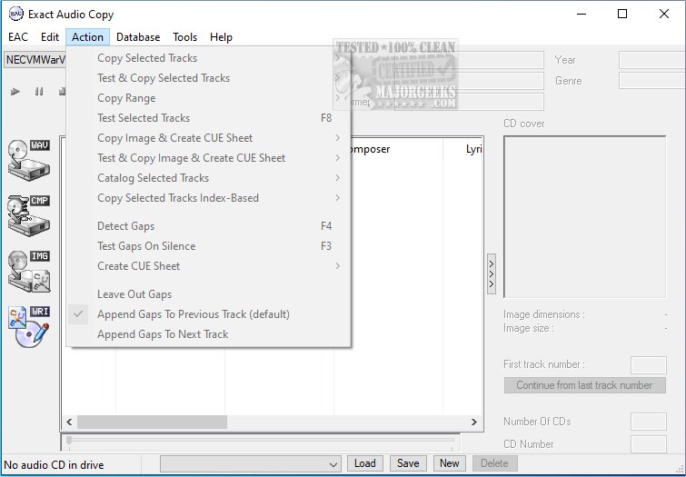Expand Catalog Selected Tracks submenu
Viewport: 686px width, 477px height.
click(209, 178)
